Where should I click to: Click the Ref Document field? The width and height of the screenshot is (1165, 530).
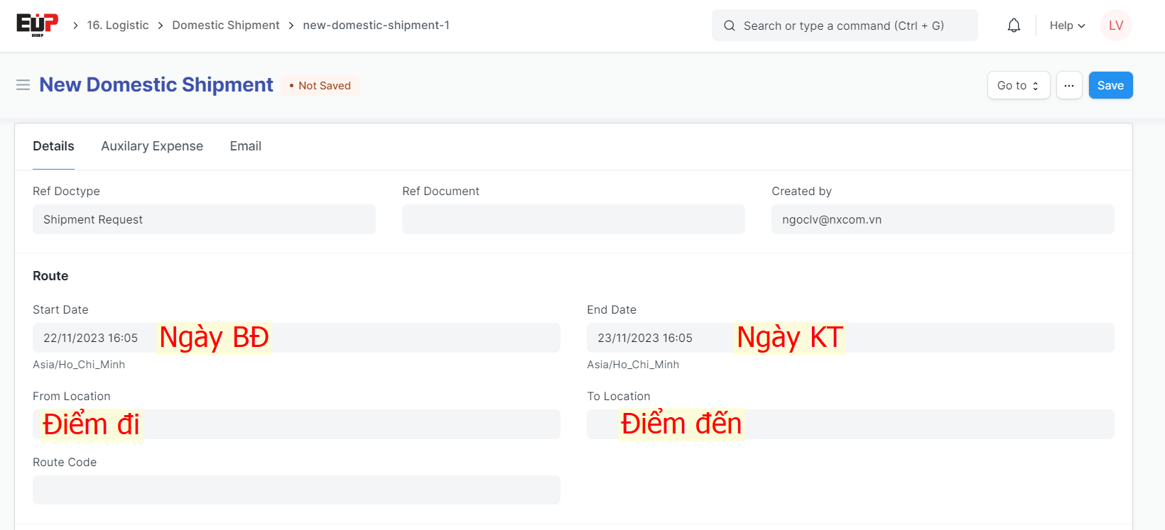[573, 219]
